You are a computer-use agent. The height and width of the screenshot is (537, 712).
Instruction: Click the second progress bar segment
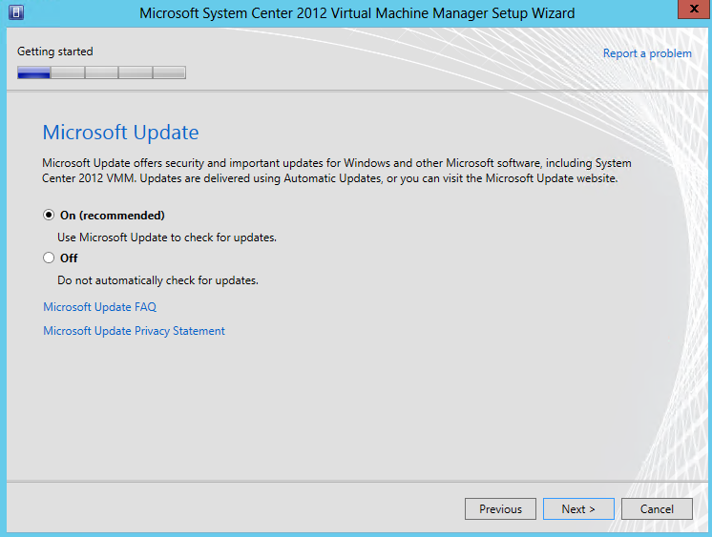click(68, 72)
